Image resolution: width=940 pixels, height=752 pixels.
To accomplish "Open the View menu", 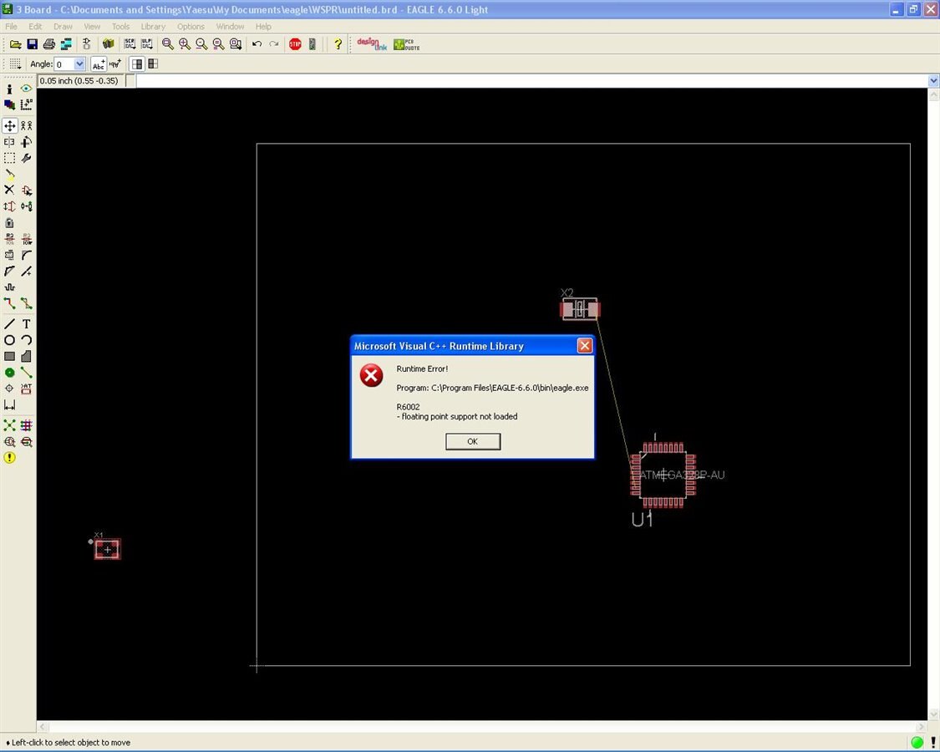I will [92, 27].
